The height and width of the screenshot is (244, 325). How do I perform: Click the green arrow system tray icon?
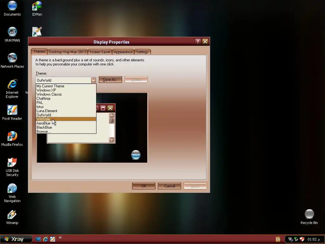(296, 239)
